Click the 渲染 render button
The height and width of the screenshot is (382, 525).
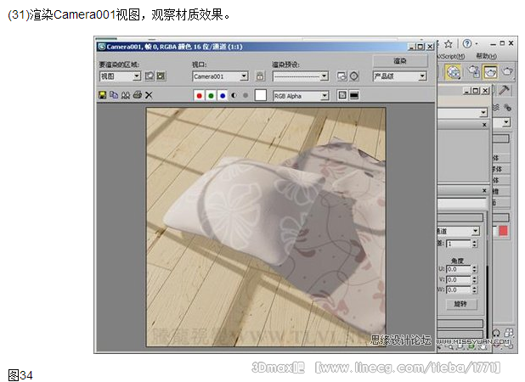click(400, 61)
